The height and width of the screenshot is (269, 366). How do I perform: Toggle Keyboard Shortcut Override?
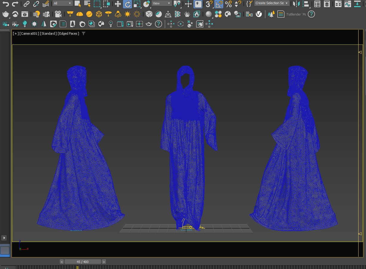coord(198,4)
